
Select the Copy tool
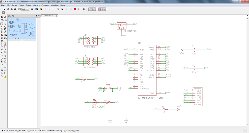click(2, 29)
